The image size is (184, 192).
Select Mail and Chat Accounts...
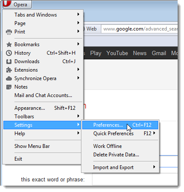43,95
